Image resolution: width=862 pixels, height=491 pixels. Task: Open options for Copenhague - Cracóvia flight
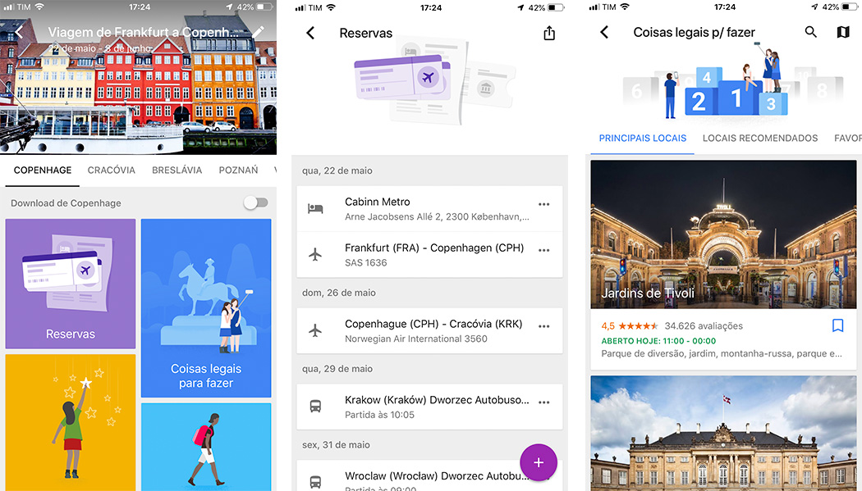tap(543, 326)
